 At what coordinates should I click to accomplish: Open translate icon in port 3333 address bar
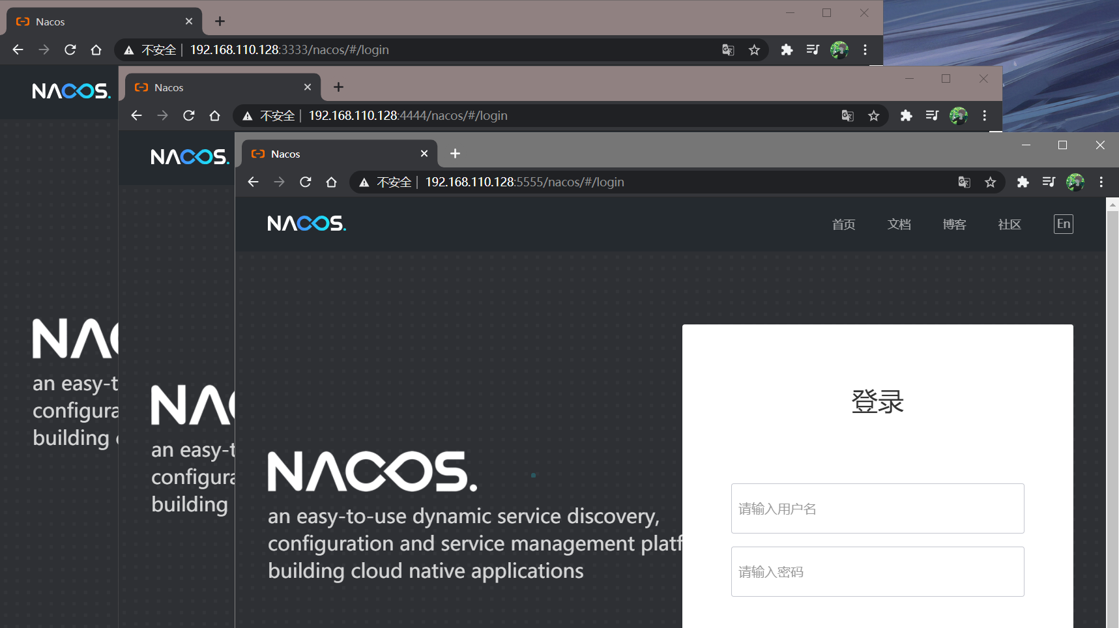click(x=729, y=50)
